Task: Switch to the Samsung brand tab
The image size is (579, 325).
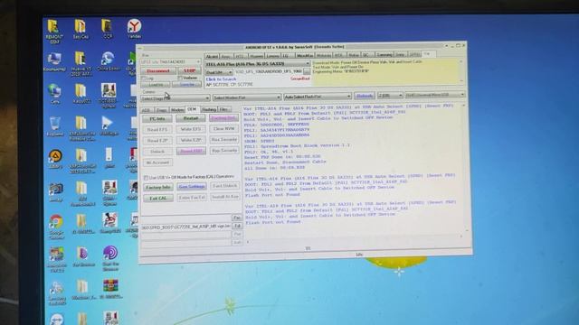Action: [x=384, y=54]
